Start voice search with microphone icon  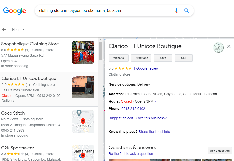(176, 11)
